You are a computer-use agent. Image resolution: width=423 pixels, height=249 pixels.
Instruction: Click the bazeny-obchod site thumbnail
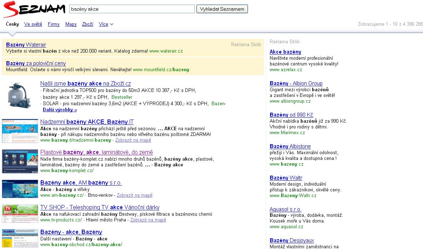[x=20, y=238]
